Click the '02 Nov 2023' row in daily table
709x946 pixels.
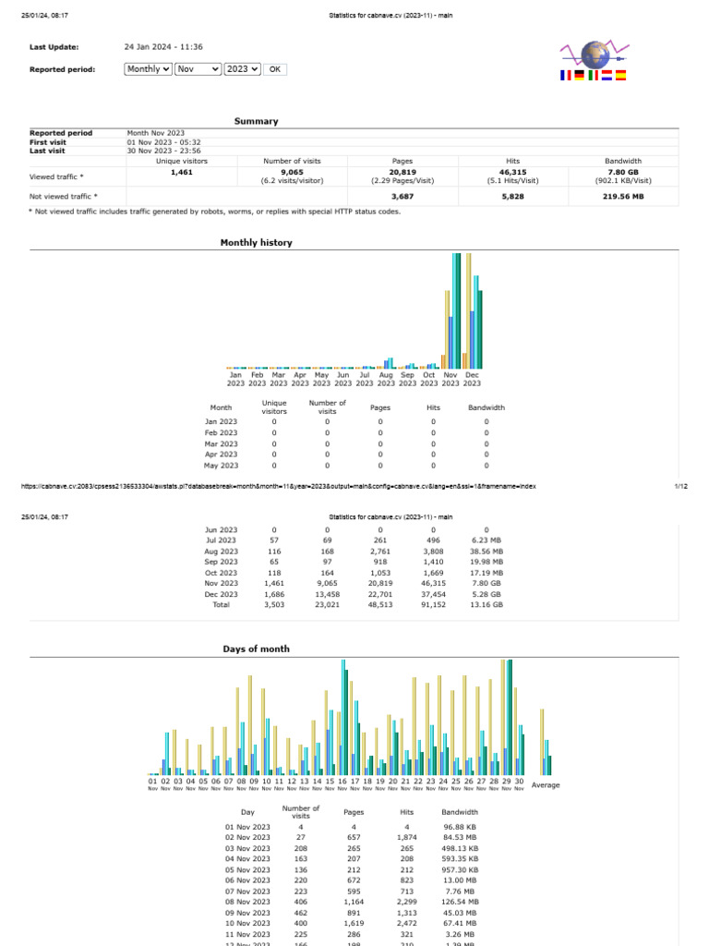352,837
